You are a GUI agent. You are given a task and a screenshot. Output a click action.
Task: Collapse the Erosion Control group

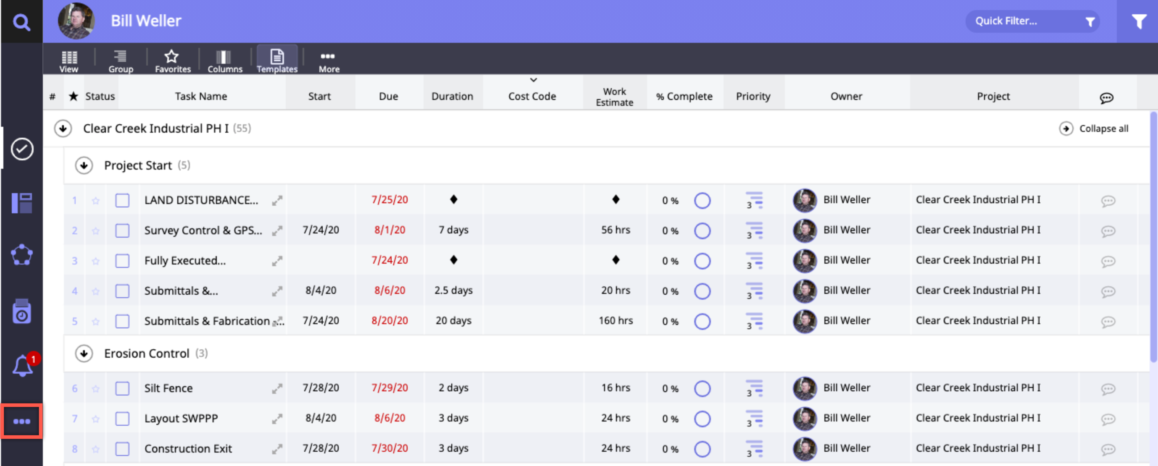(x=84, y=354)
